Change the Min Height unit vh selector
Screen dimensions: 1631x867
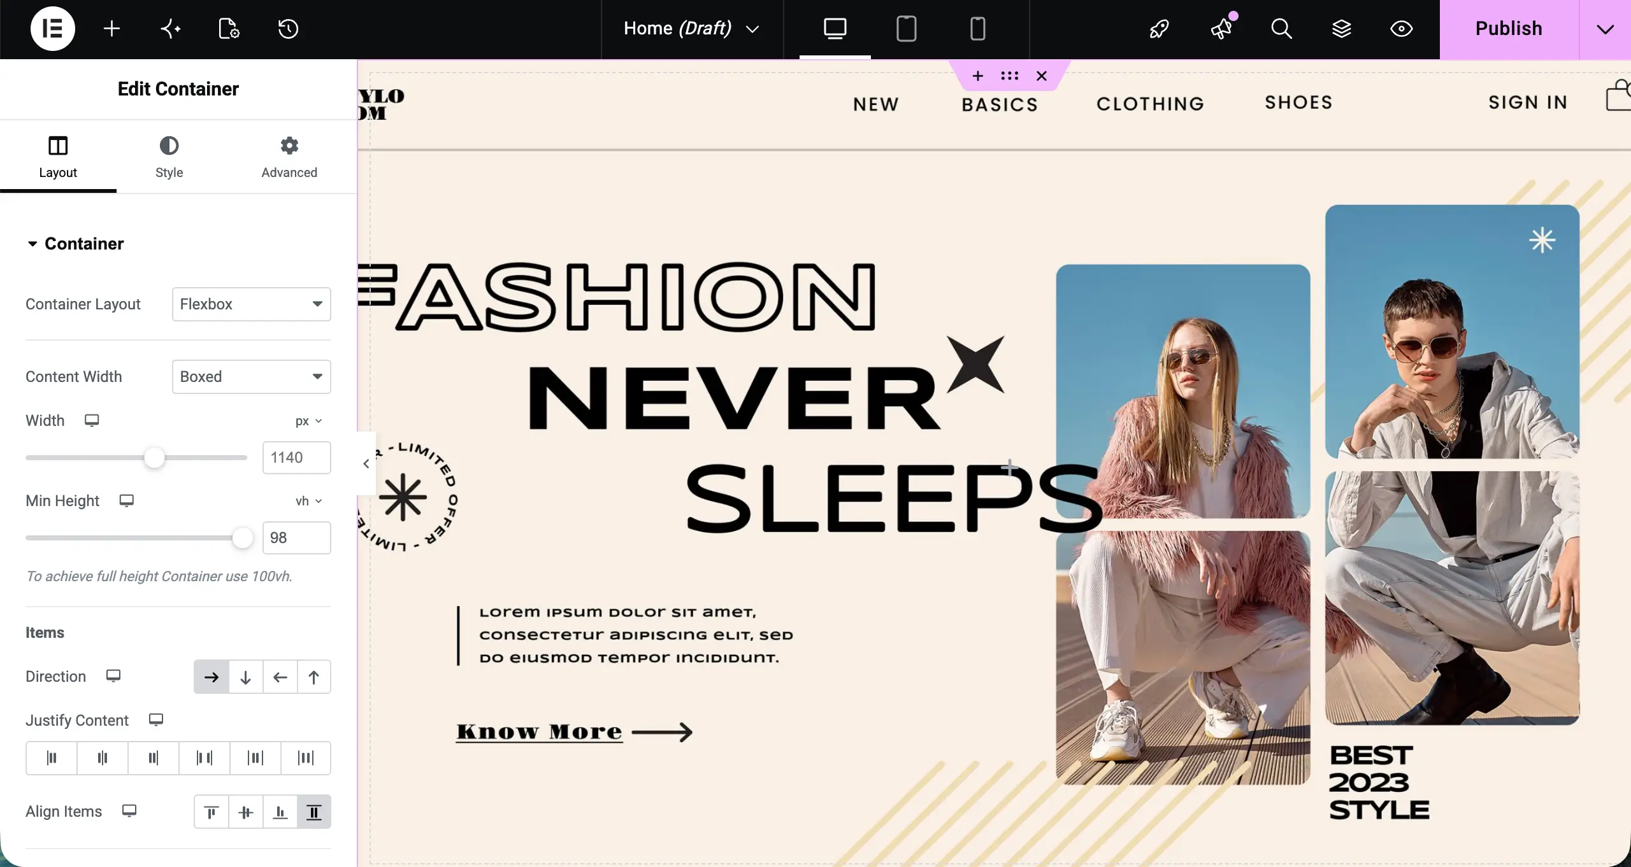tap(308, 501)
